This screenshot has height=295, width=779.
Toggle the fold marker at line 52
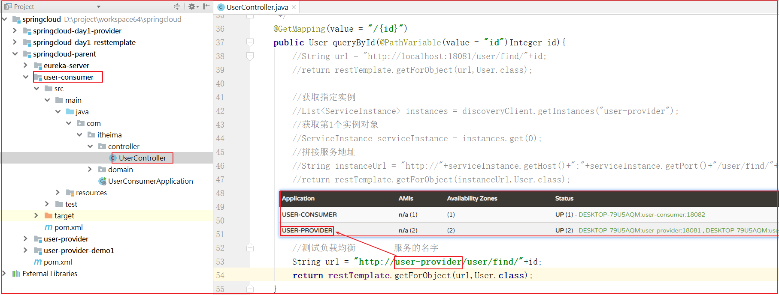250,248
